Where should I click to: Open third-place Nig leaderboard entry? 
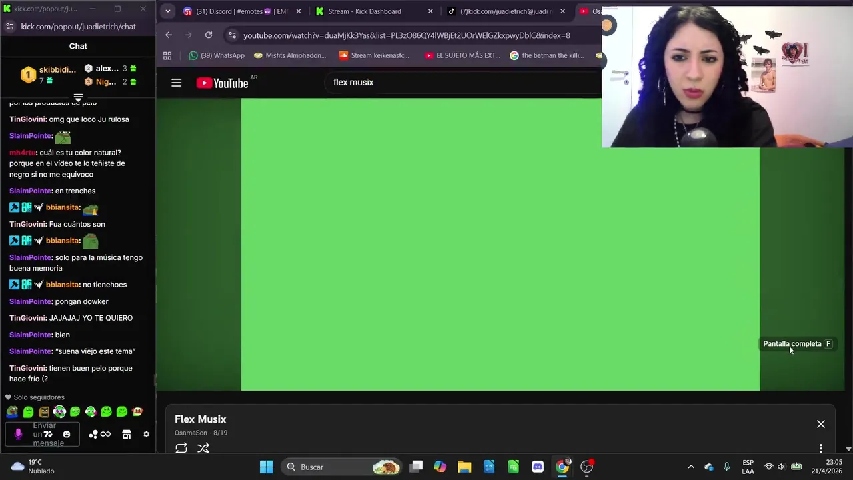click(110, 82)
